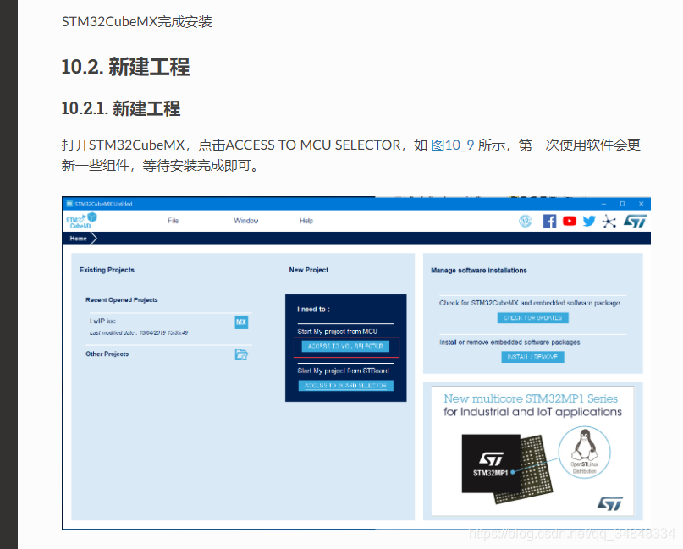Click the New Project heading
This screenshot has width=683, height=549.
coord(309,270)
